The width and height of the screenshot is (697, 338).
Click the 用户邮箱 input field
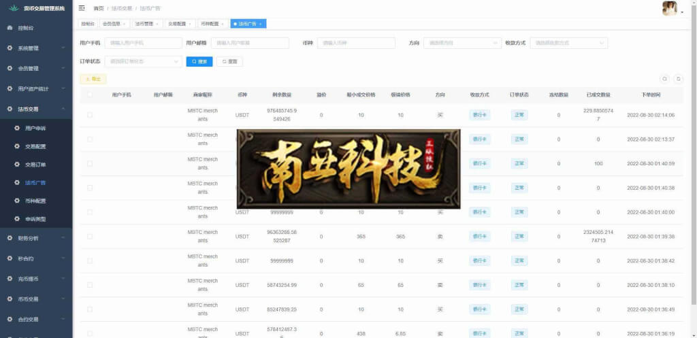(250, 43)
